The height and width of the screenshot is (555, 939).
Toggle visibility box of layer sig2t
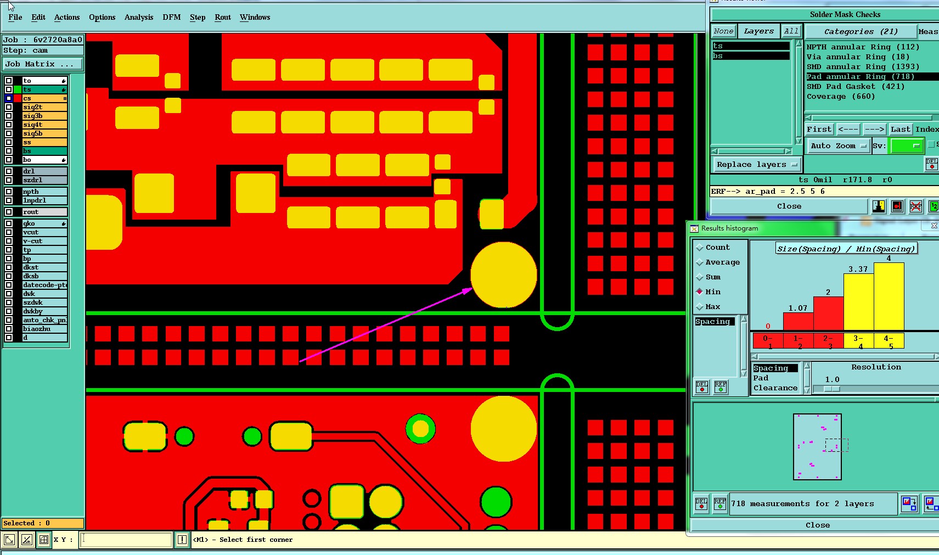click(x=9, y=107)
